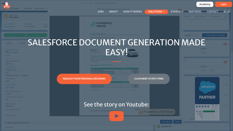Image resolution: width=233 pixels, height=131 pixels.
Task: Click the Powered by PDF Butler badge
Action: coord(157,112)
